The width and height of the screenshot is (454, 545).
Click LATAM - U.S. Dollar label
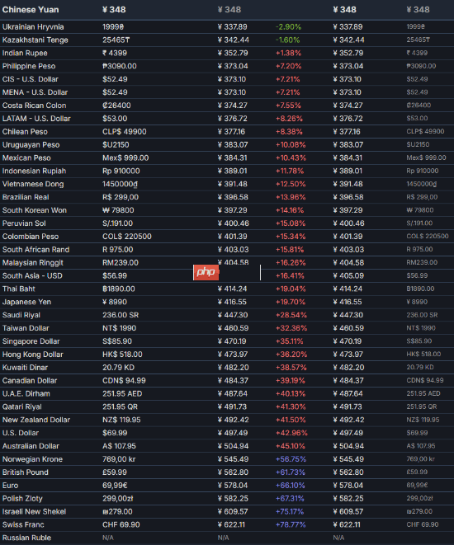(x=36, y=119)
